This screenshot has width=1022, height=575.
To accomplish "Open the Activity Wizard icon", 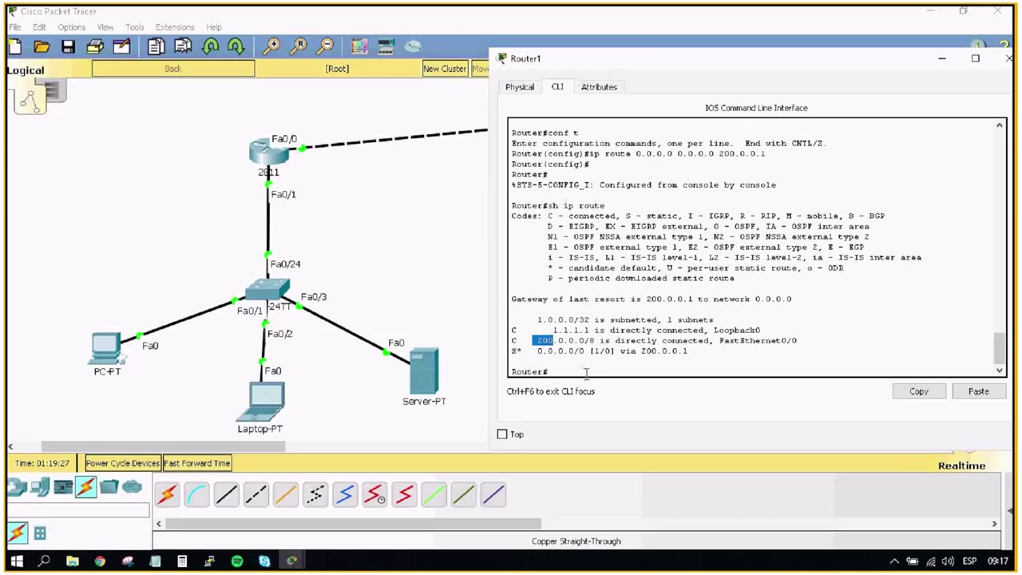I will click(x=121, y=47).
